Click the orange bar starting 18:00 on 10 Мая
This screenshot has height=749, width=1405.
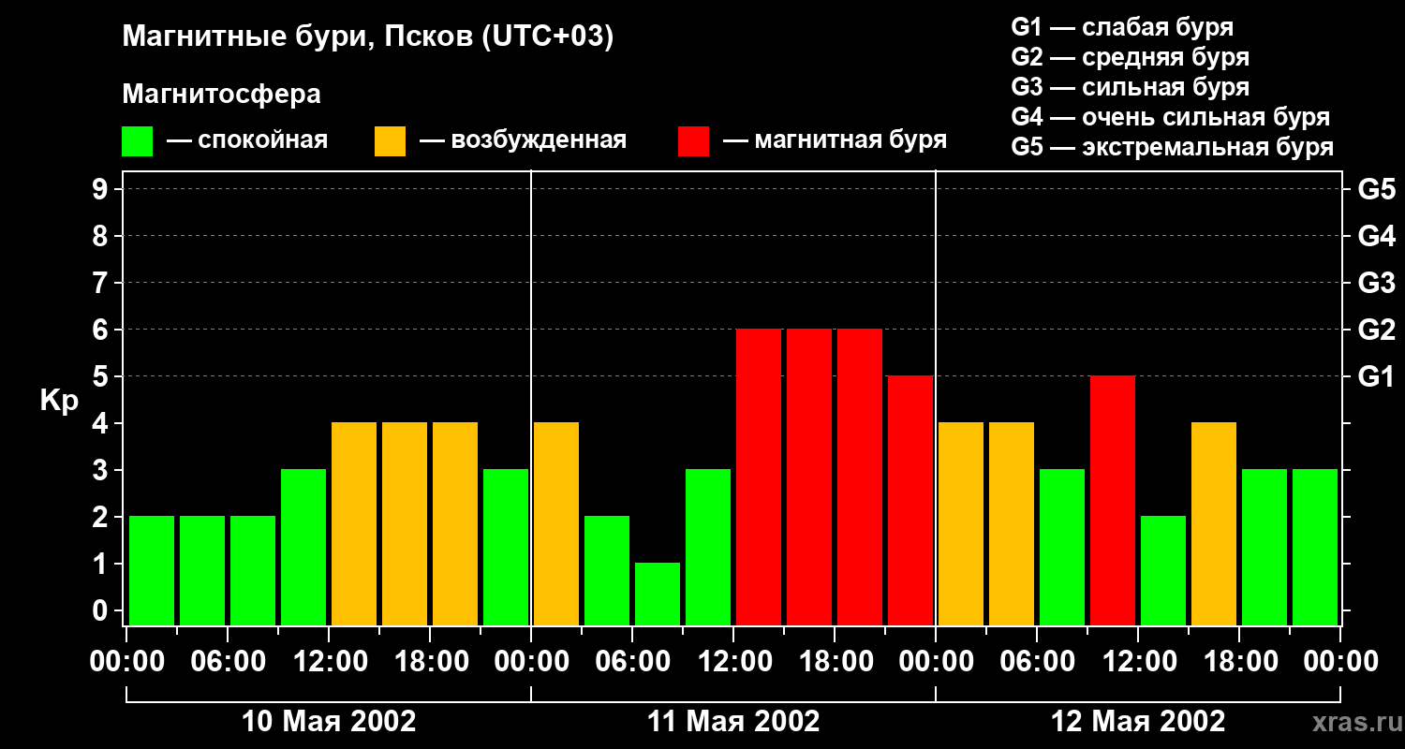tap(455, 523)
